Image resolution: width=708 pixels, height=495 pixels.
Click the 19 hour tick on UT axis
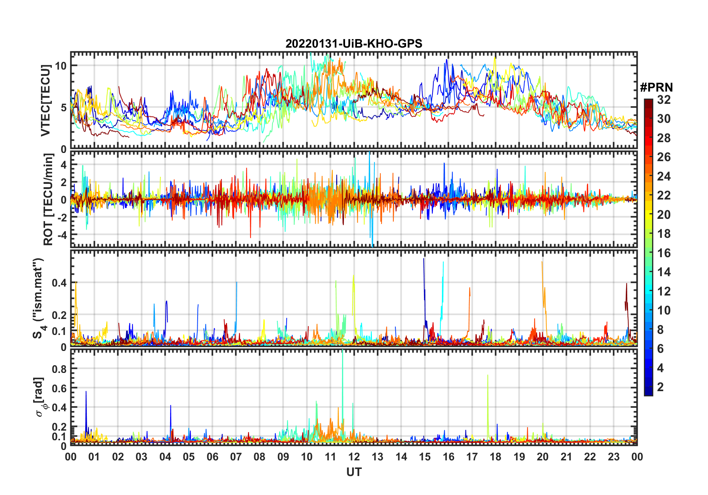[x=519, y=457]
